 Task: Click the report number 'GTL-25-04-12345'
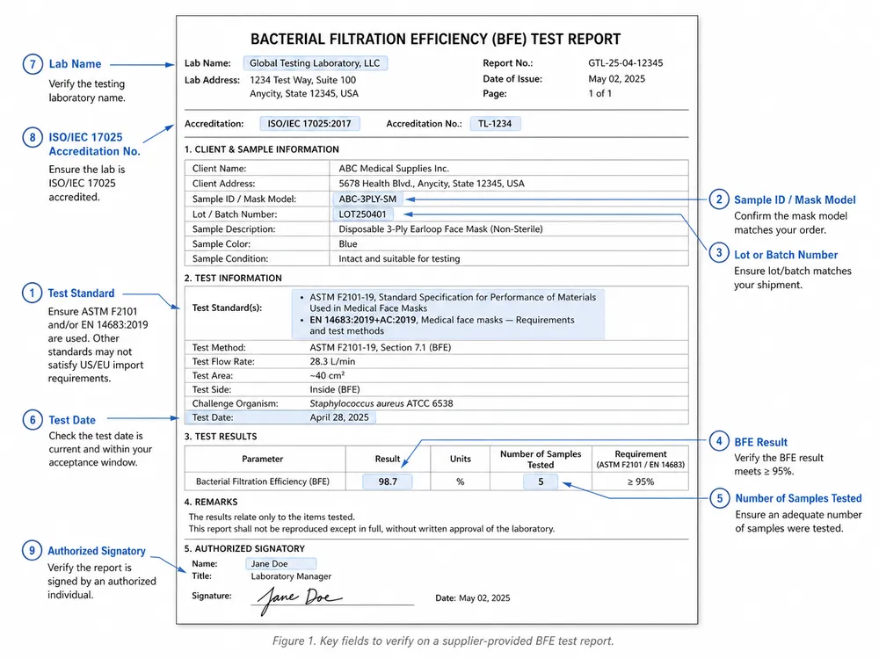point(625,62)
